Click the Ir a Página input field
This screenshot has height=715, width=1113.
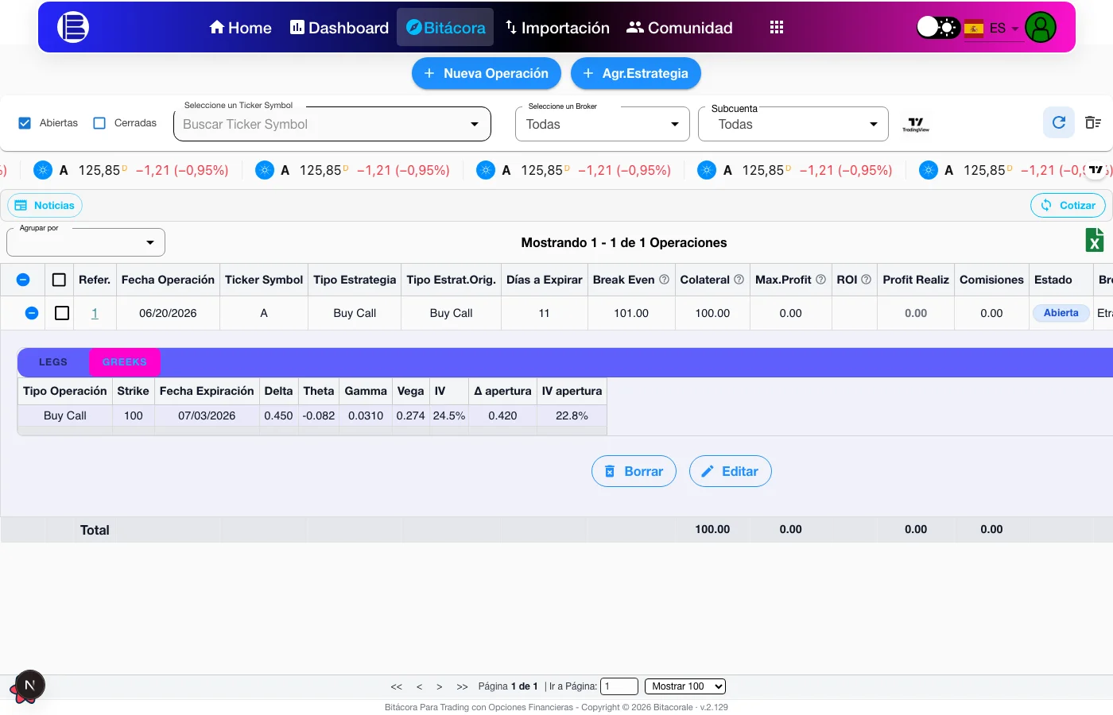pos(619,686)
